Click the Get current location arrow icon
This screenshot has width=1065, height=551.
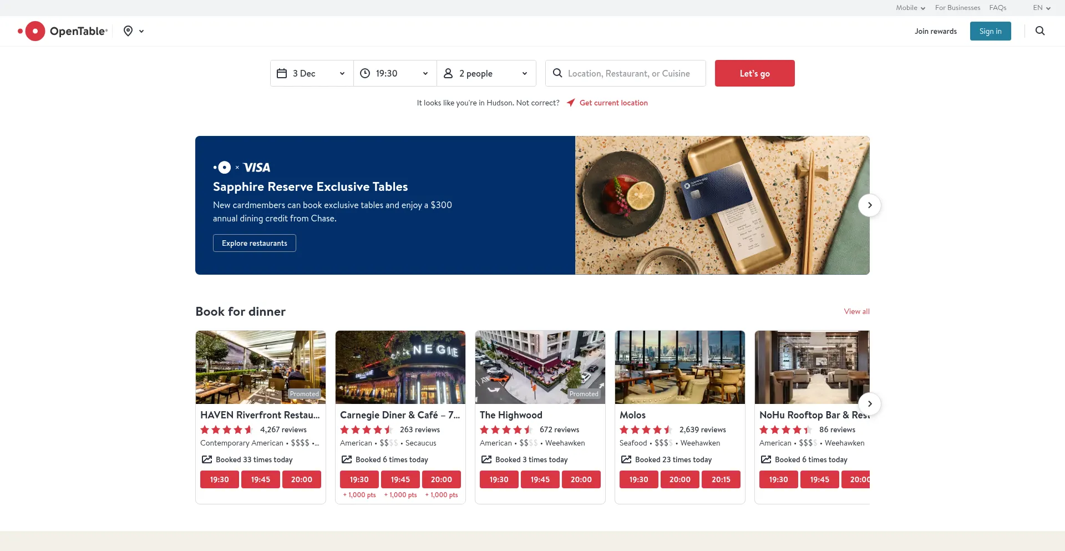pyautogui.click(x=571, y=103)
